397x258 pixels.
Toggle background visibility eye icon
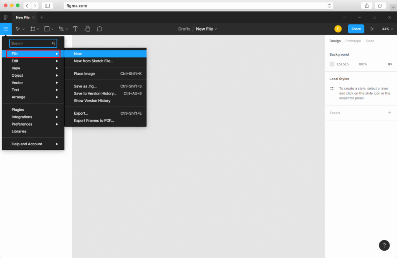click(x=390, y=64)
